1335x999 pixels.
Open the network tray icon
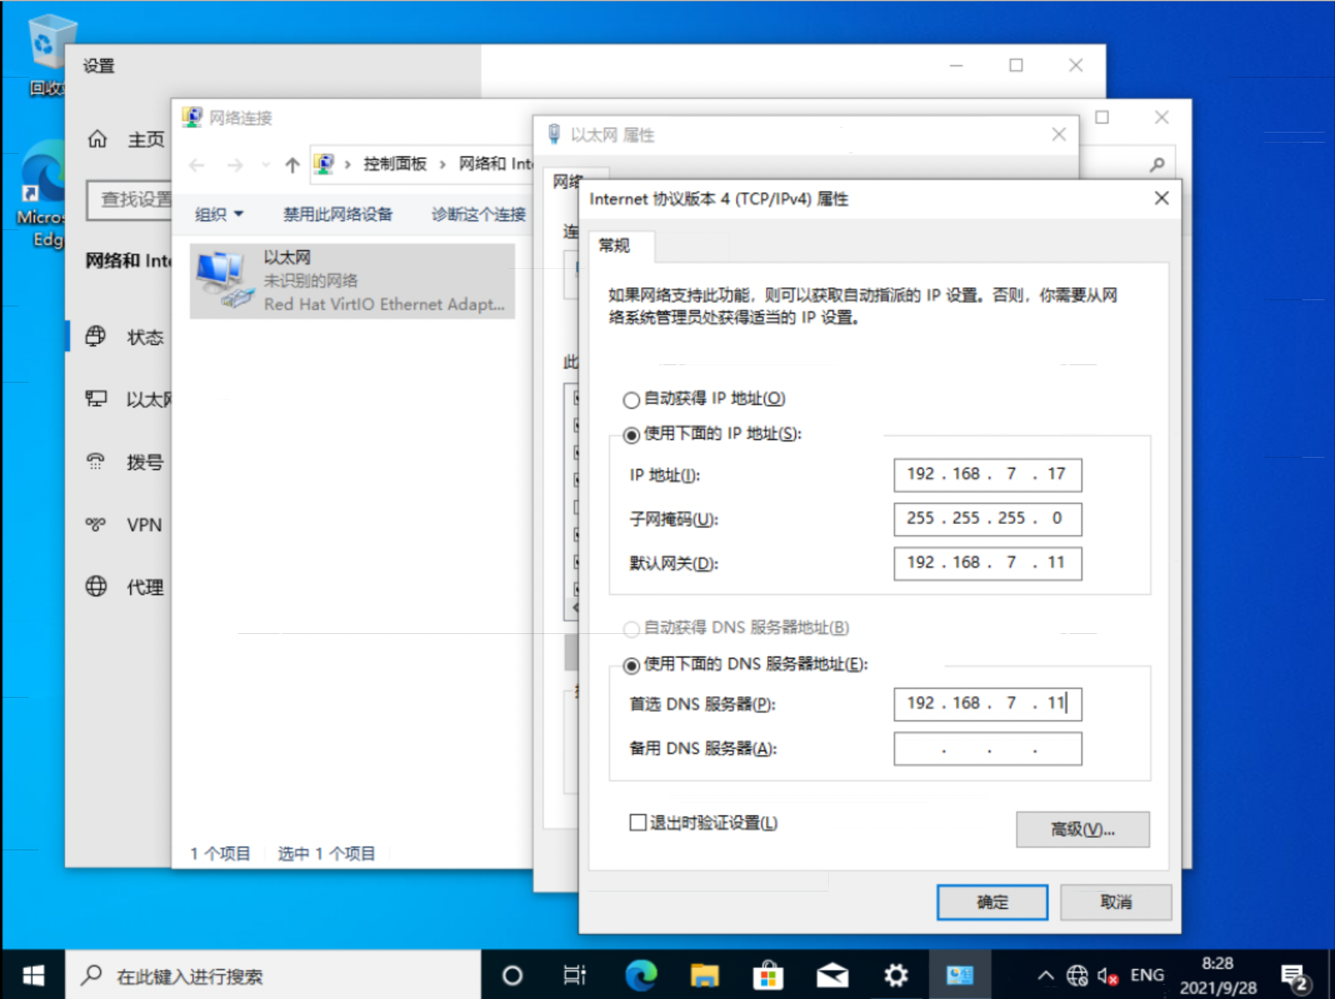1077,975
